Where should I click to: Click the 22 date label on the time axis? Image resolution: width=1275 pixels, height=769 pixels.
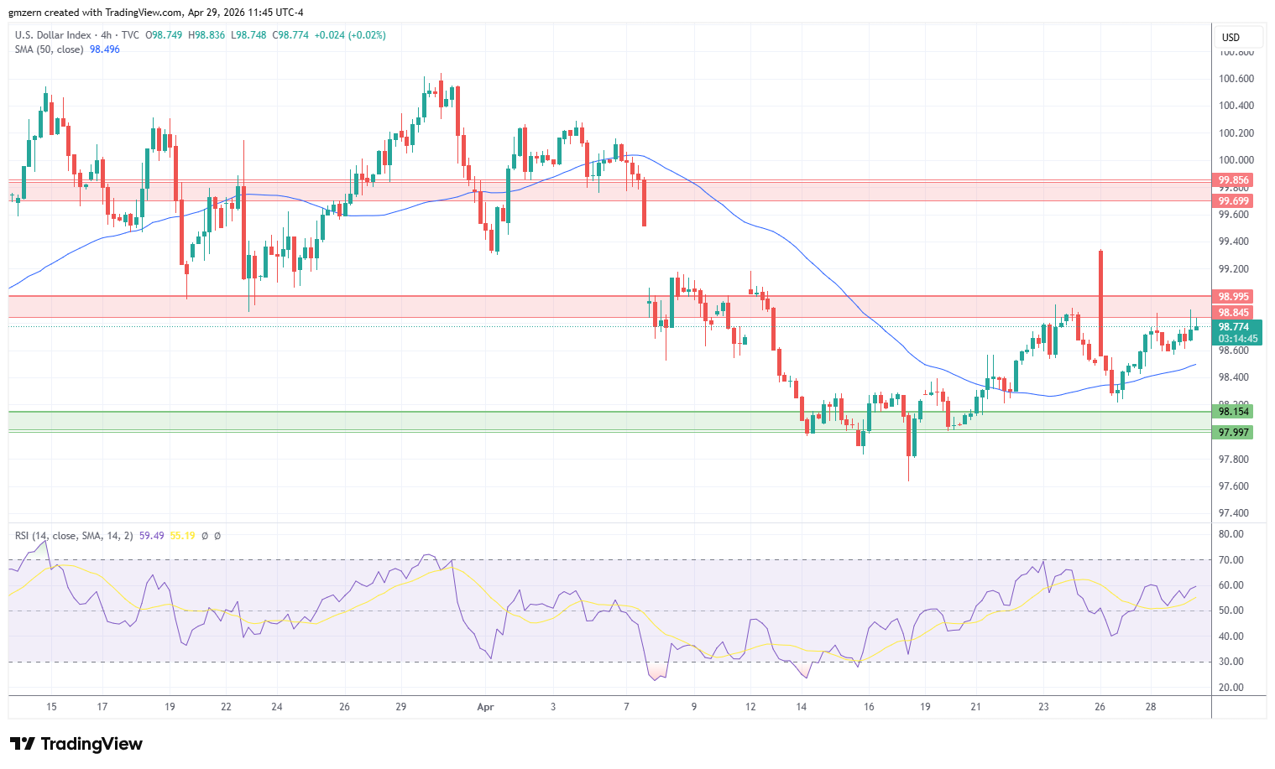point(226,707)
